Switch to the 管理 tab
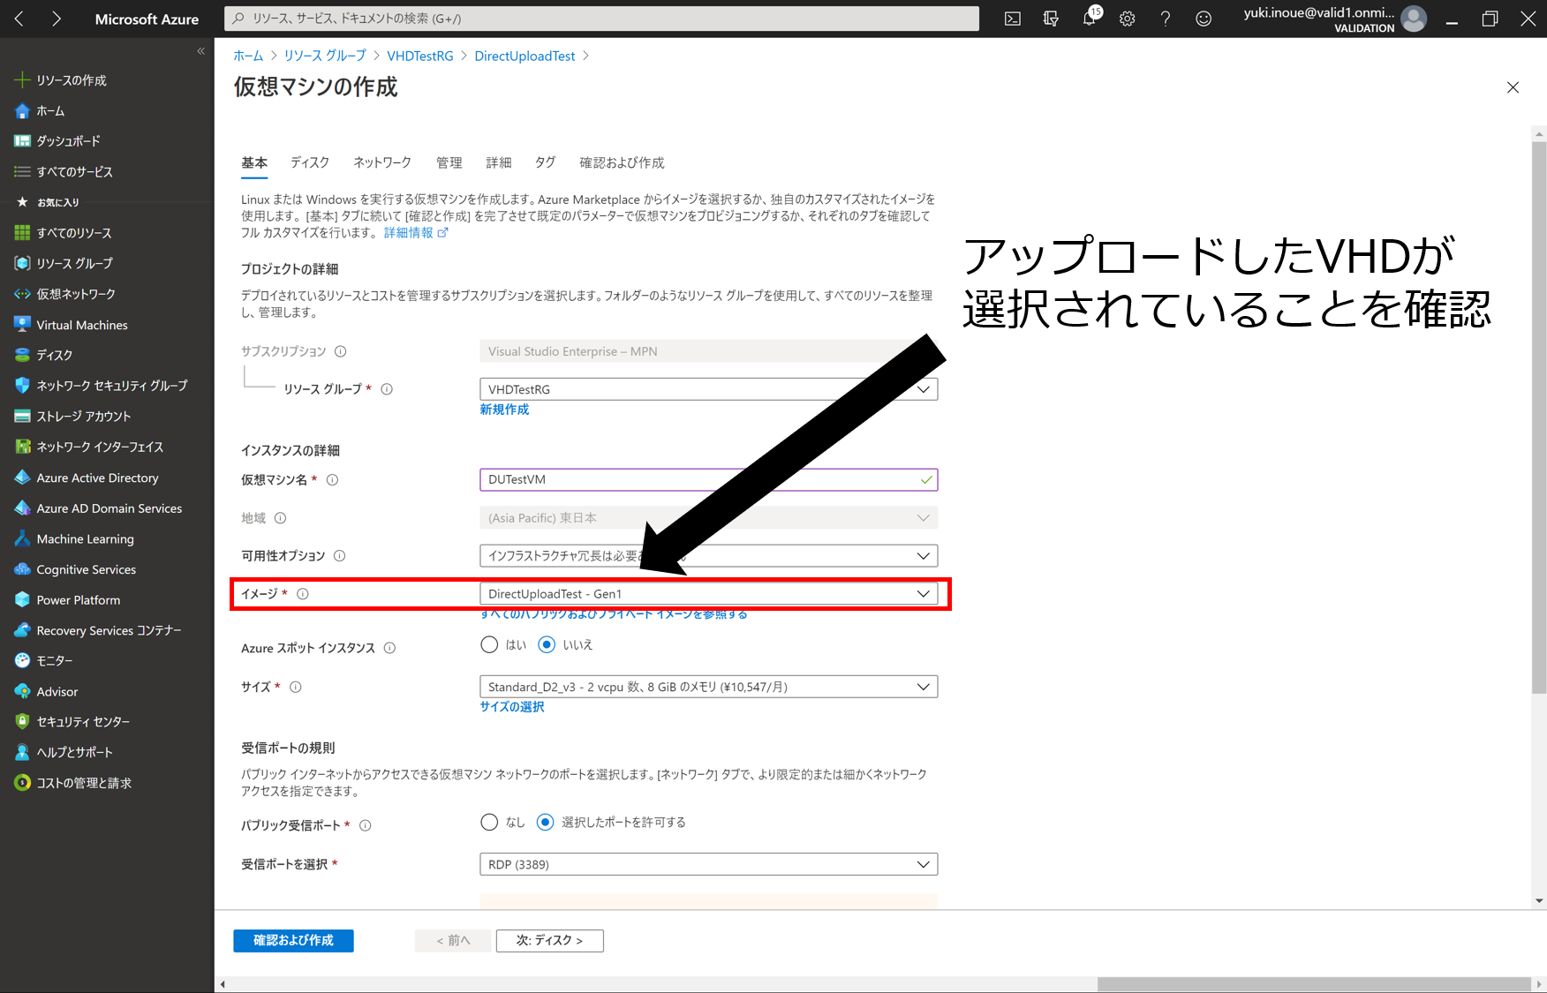The image size is (1547, 993). pyautogui.click(x=449, y=163)
